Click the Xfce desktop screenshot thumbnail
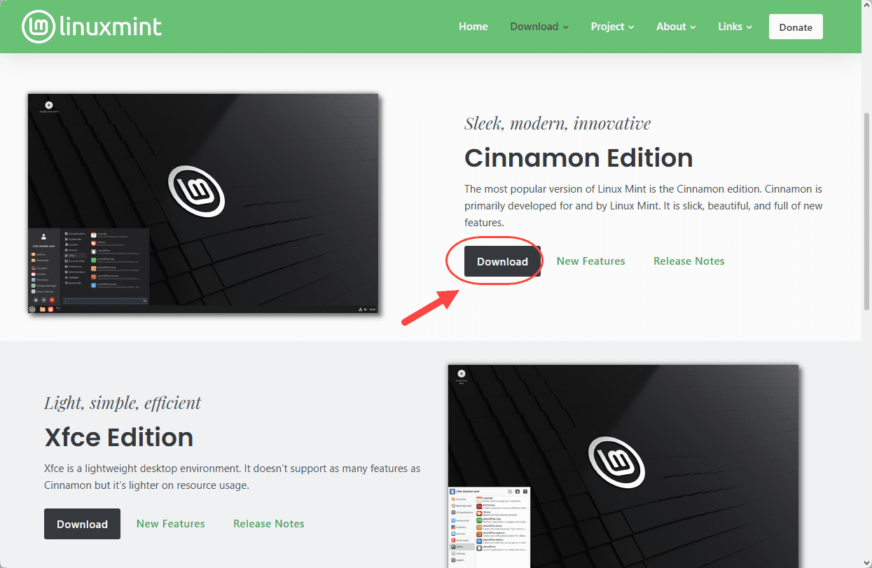Image resolution: width=872 pixels, height=568 pixels. 623,466
